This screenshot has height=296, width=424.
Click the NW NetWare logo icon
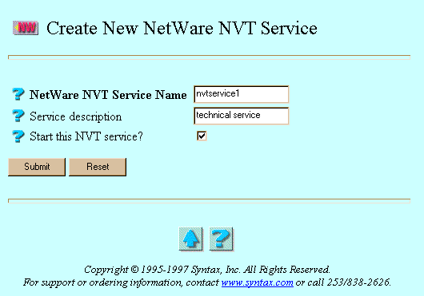tap(26, 28)
